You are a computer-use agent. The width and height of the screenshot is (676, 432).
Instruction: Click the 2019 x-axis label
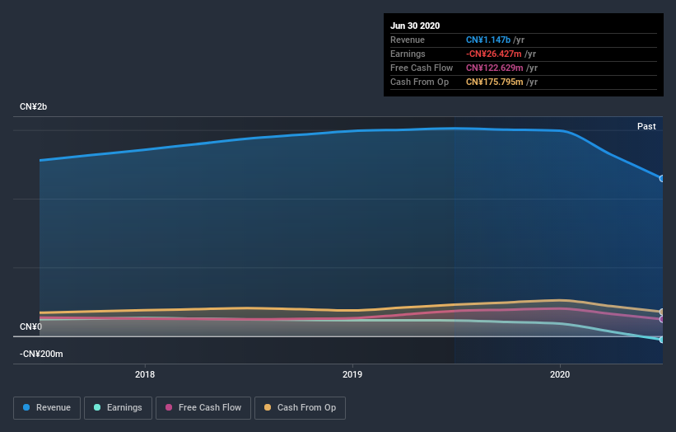(352, 374)
